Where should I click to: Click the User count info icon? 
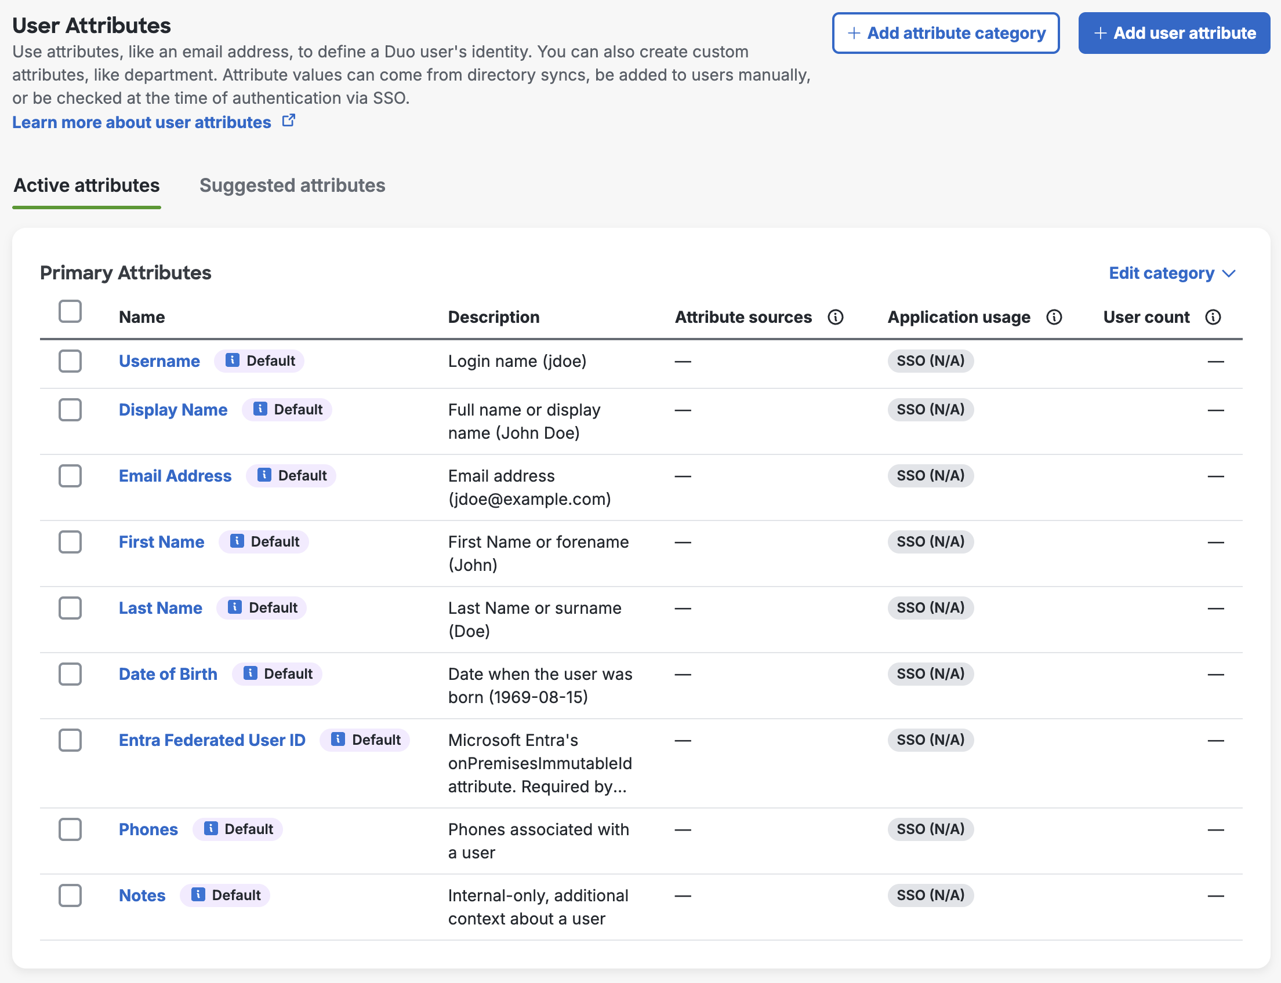click(1213, 317)
